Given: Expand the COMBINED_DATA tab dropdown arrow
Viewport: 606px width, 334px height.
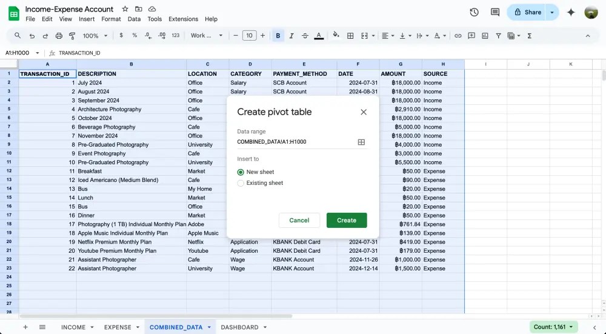Looking at the screenshot, I should click(x=209, y=327).
